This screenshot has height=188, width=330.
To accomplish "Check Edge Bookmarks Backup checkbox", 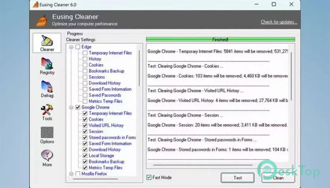I will click(85, 71).
